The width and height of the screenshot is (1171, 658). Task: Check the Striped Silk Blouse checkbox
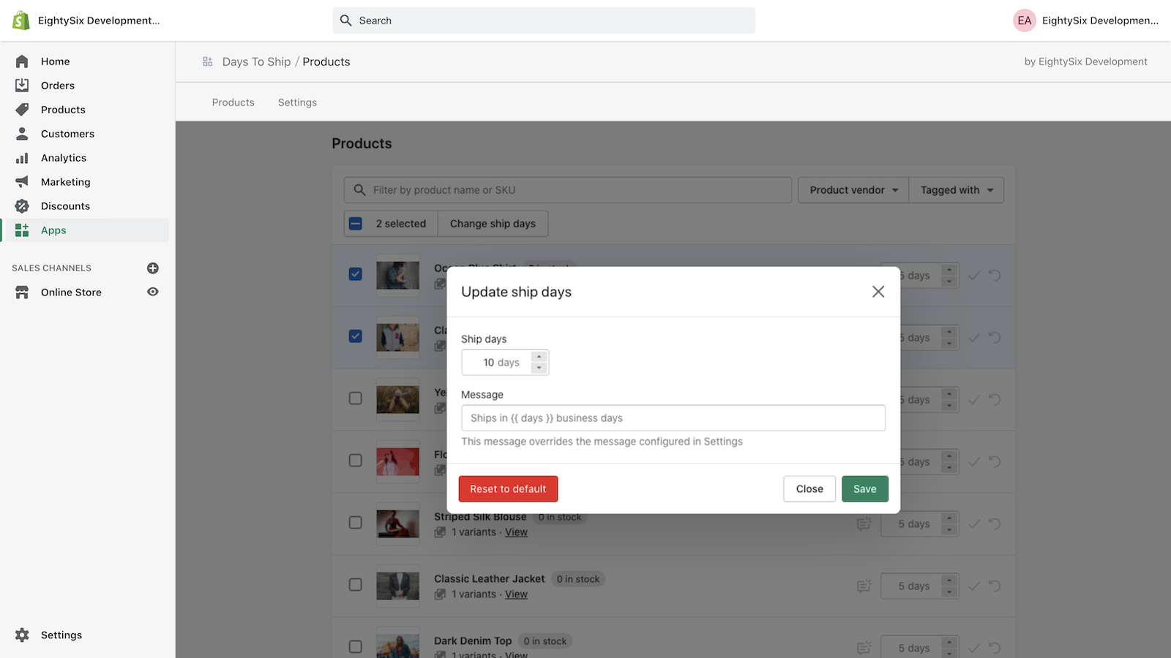tap(356, 523)
